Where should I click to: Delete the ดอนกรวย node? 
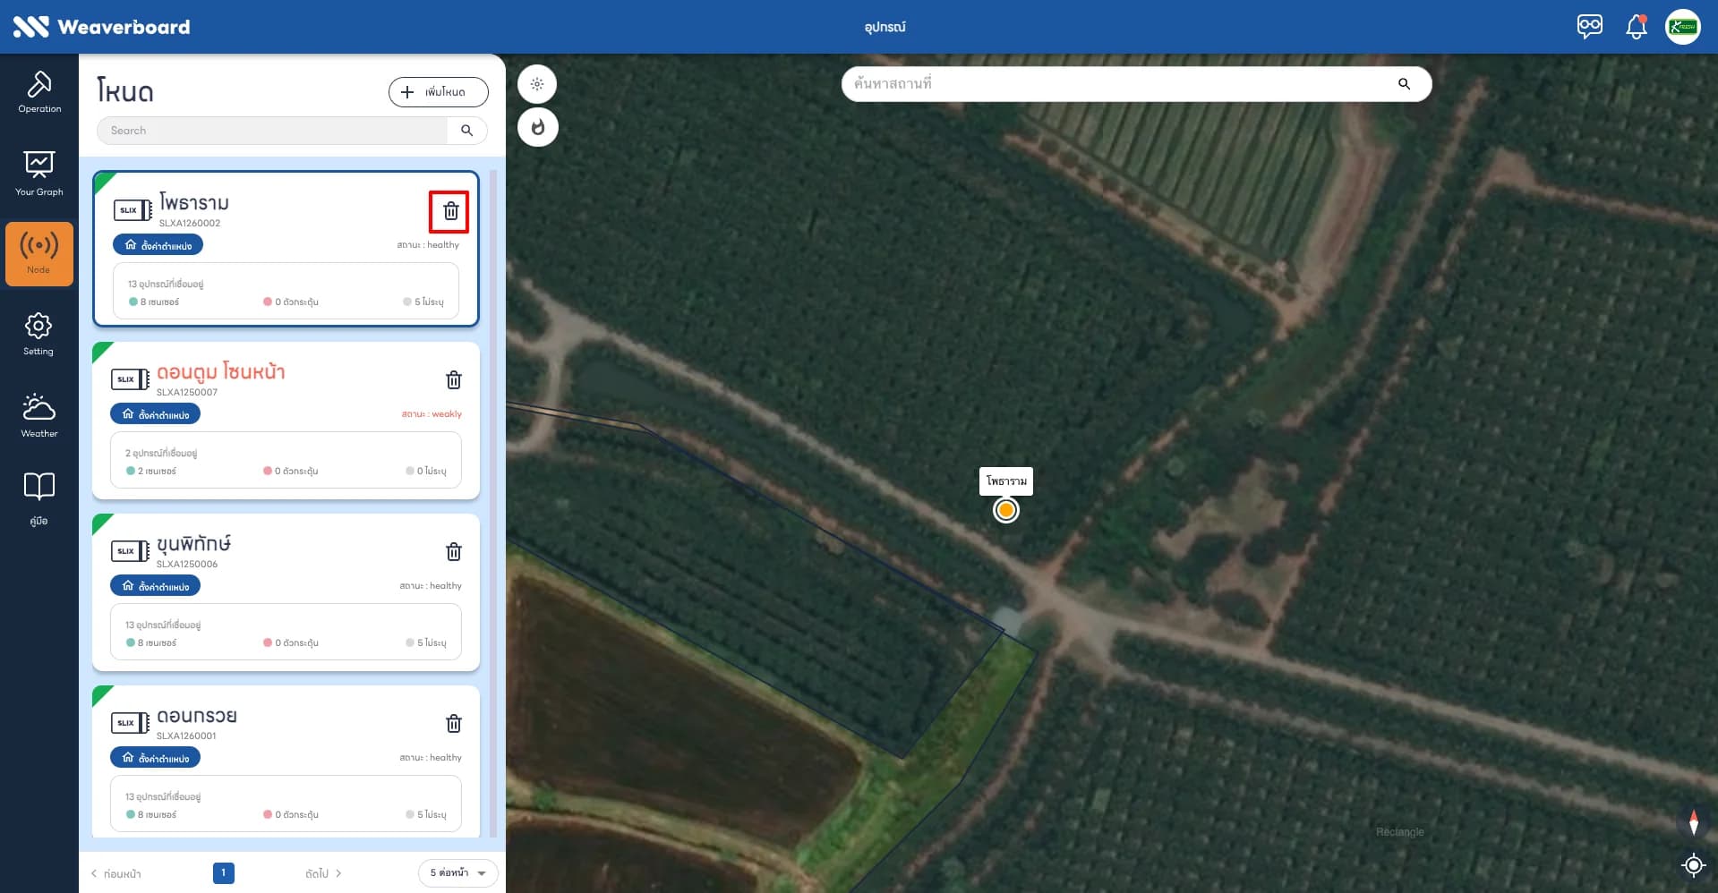coord(454,724)
